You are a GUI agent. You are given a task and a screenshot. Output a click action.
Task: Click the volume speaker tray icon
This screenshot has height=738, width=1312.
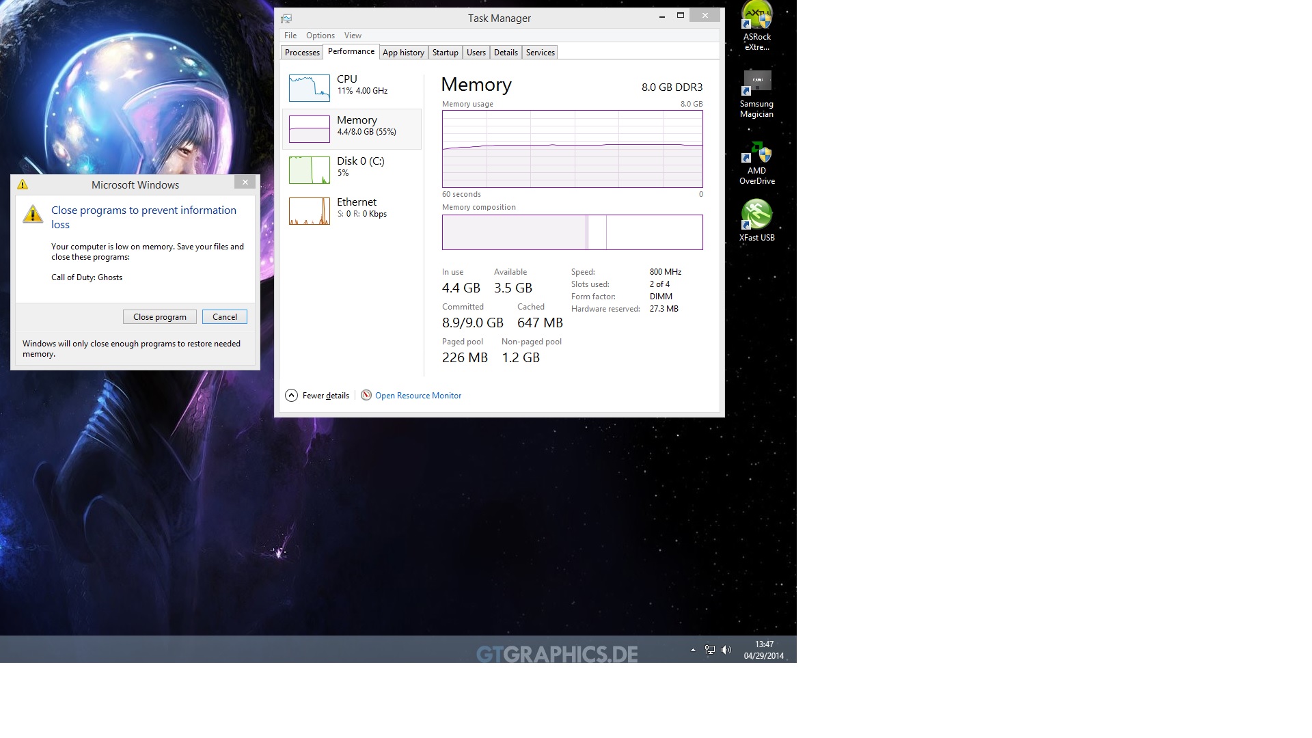click(726, 650)
